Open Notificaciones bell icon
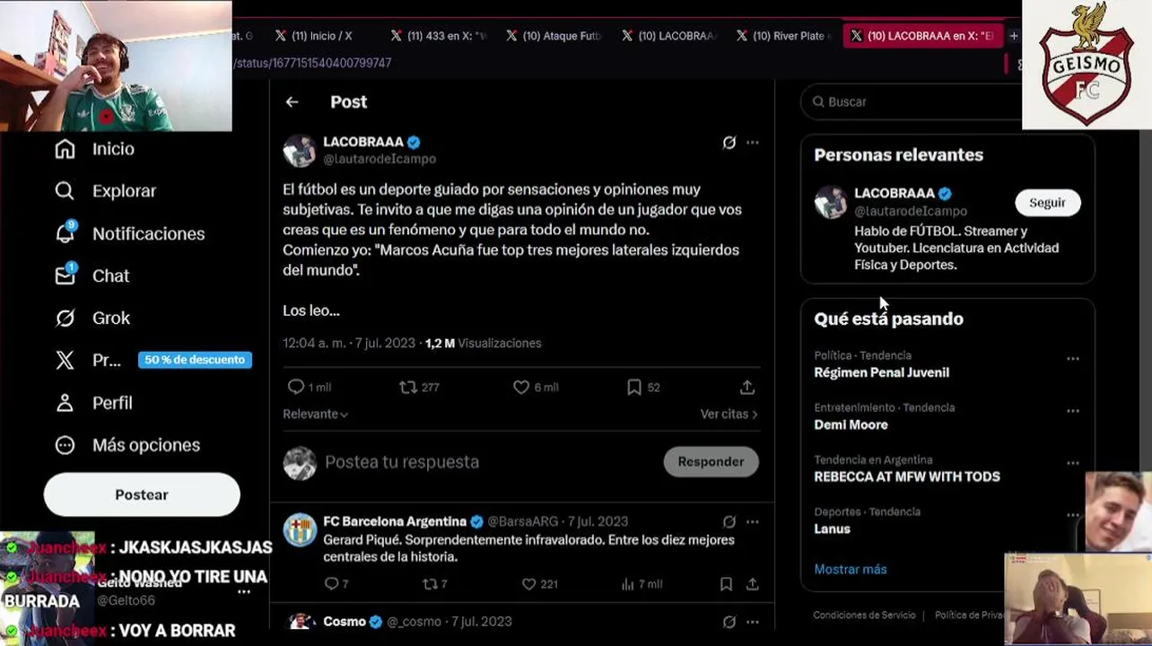Screen dimensions: 1152x646 pyautogui.click(x=65, y=233)
